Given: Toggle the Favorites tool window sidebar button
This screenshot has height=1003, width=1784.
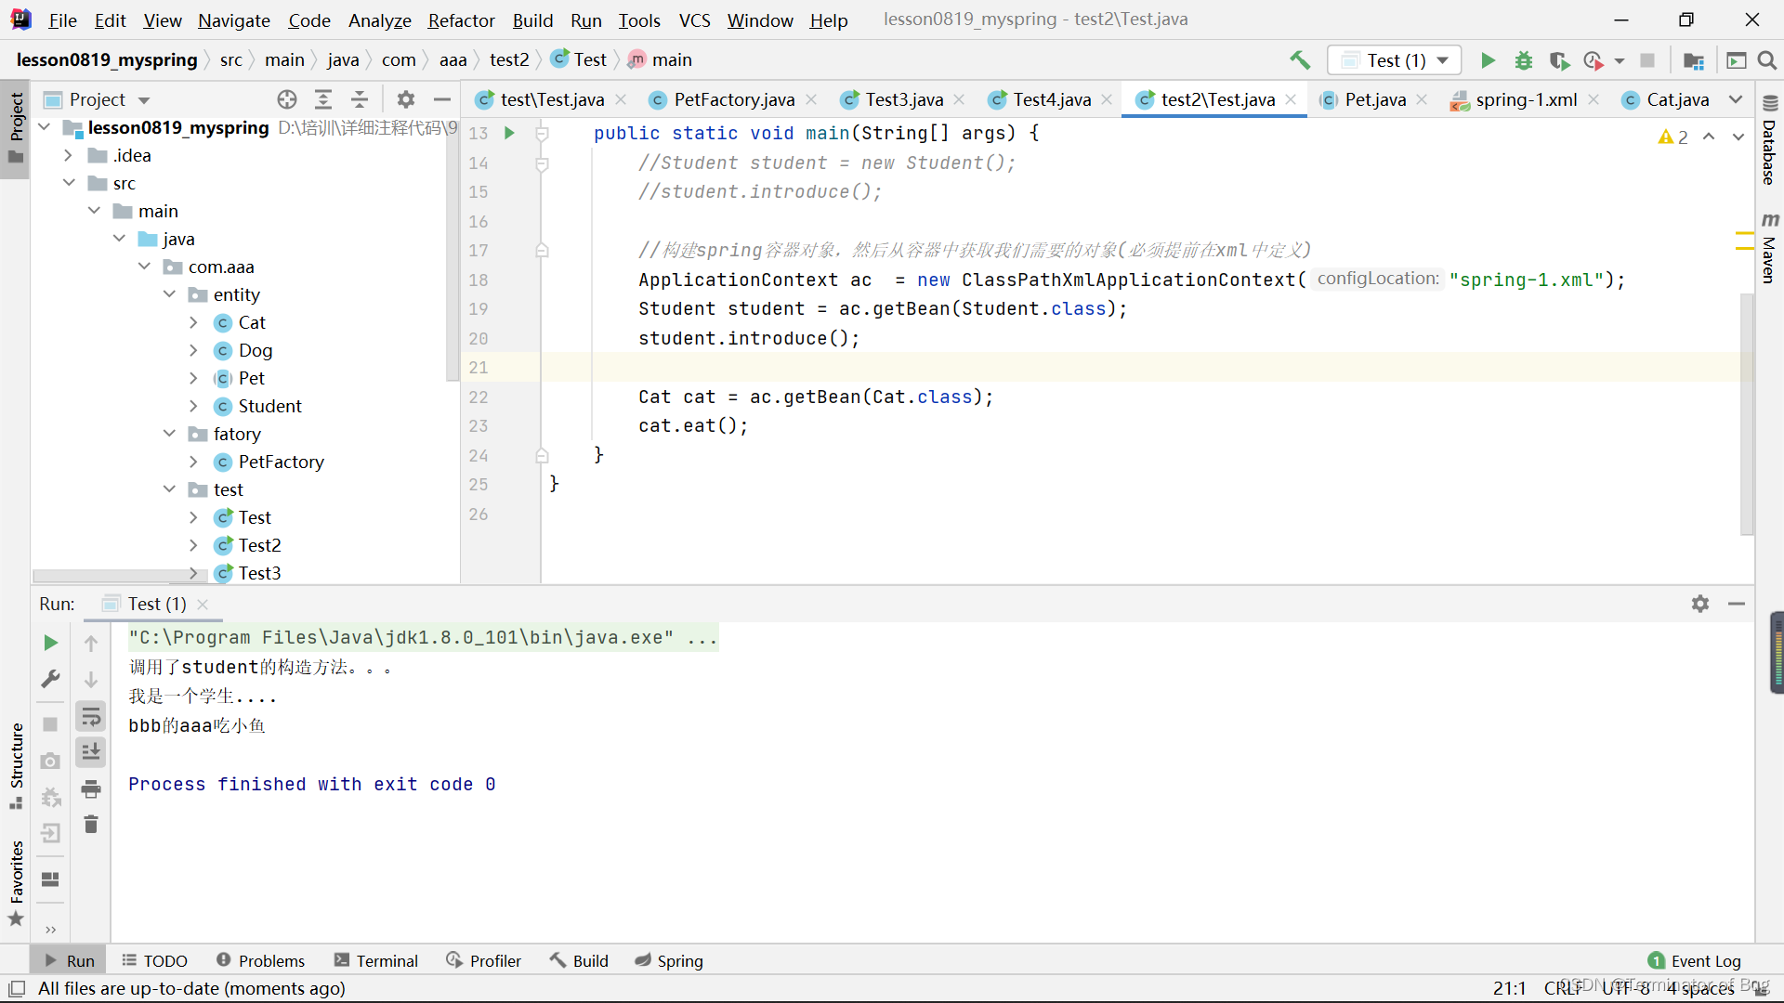Looking at the screenshot, I should point(16,883).
